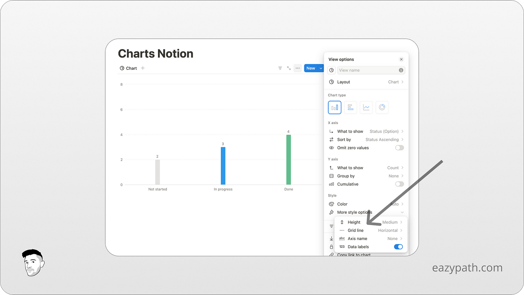The width and height of the screenshot is (524, 295).
Task: Turn on the Cumulative toggle
Action: (x=399, y=184)
